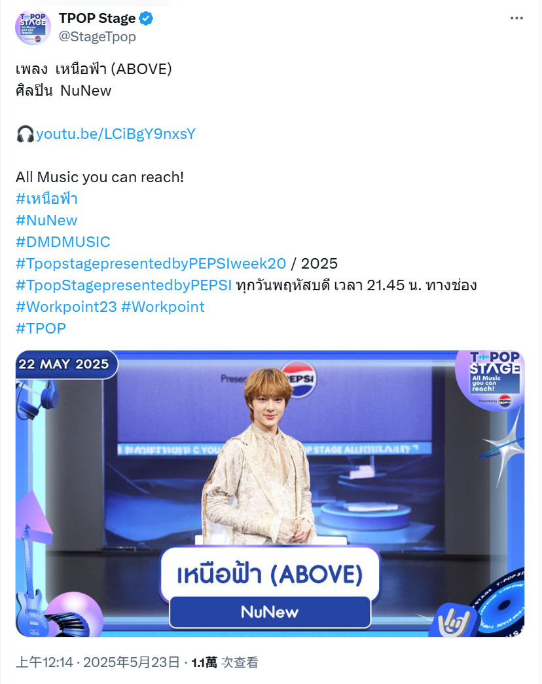
Task: Open hashtag #DMDMUSIC
Action: [x=63, y=242]
